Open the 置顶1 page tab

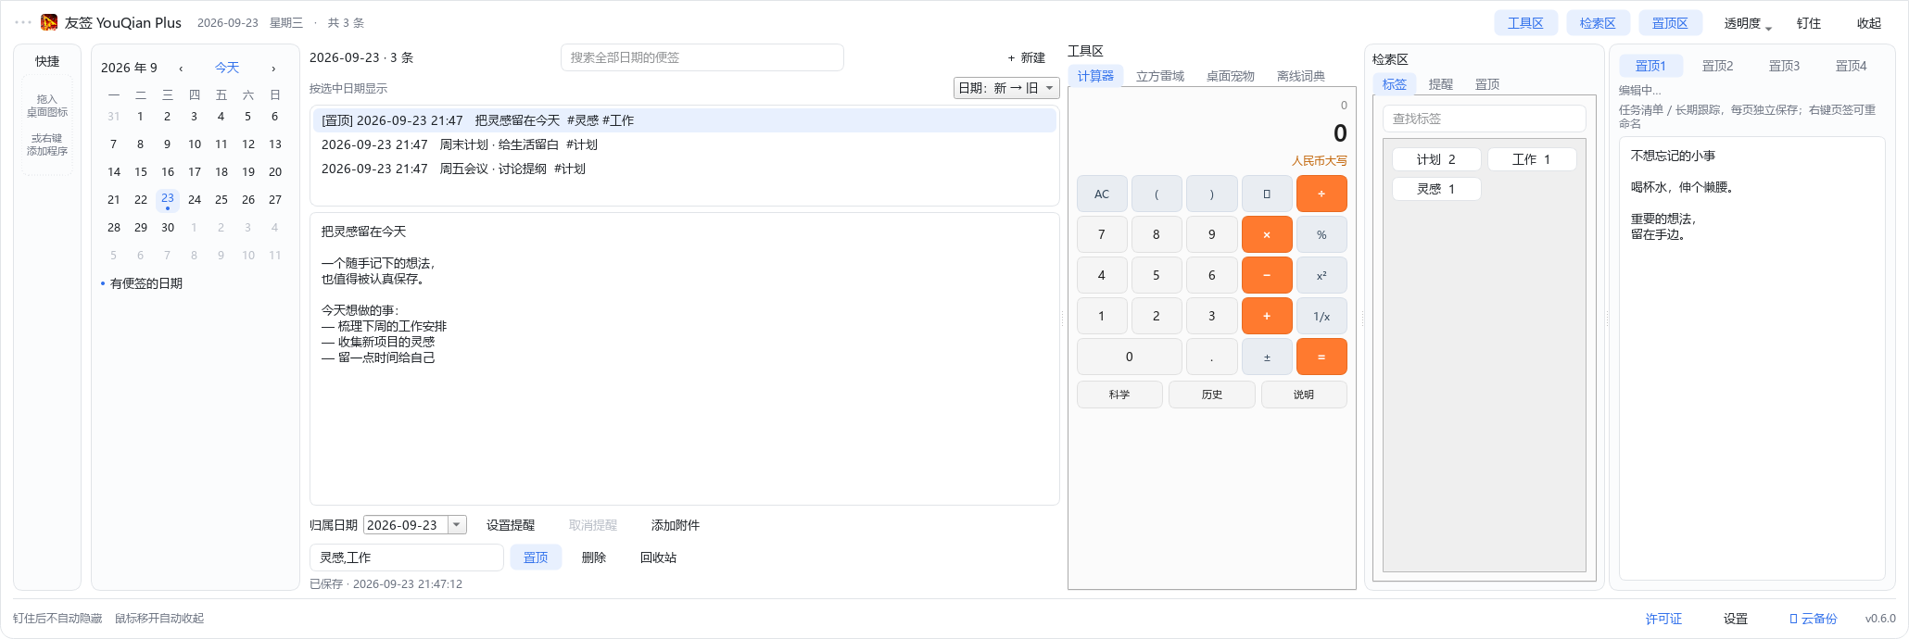point(1650,66)
